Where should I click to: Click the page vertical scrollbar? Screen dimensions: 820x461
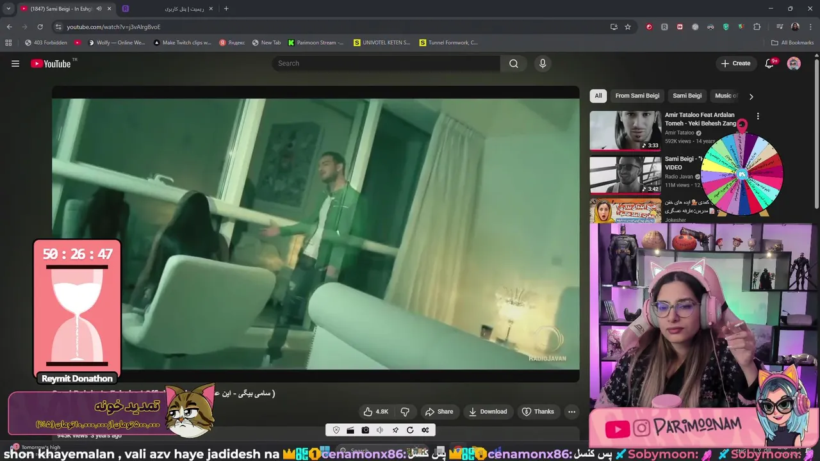tap(816, 133)
